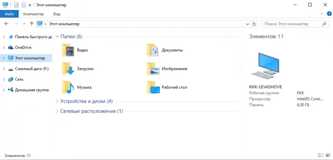Open Explorer help via the question-mark icon
The width and height of the screenshot is (333, 160).
329,14
